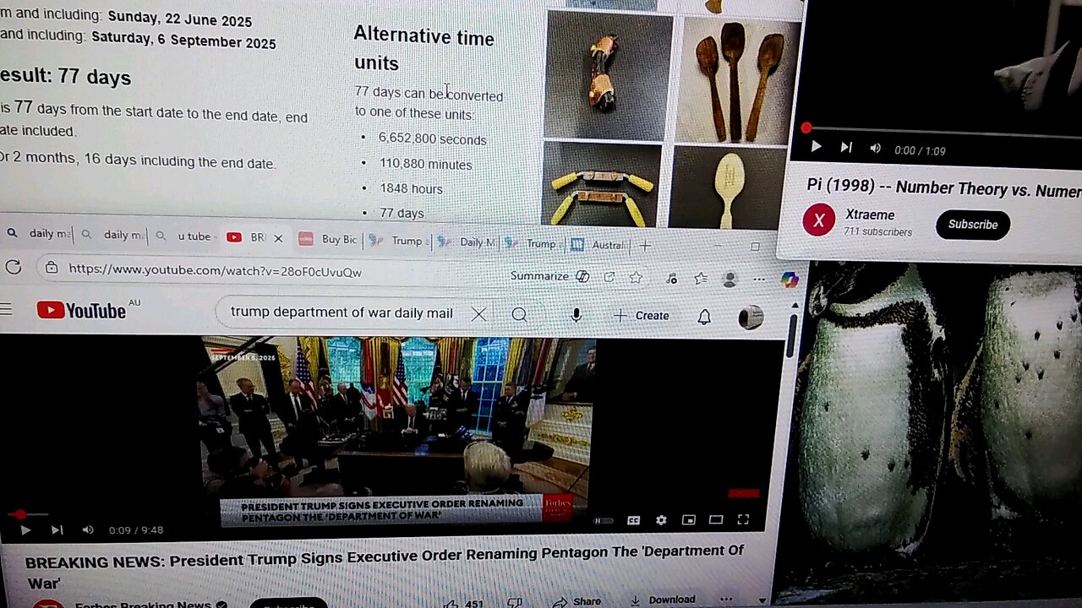Close the active YouTube 'BR' tab
Viewport: 1082px width, 608px height.
coord(278,239)
